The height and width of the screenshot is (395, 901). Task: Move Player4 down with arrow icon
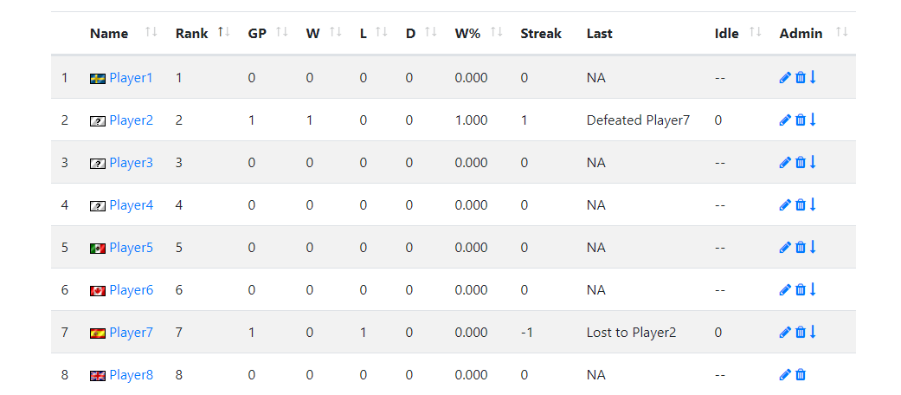click(x=813, y=204)
